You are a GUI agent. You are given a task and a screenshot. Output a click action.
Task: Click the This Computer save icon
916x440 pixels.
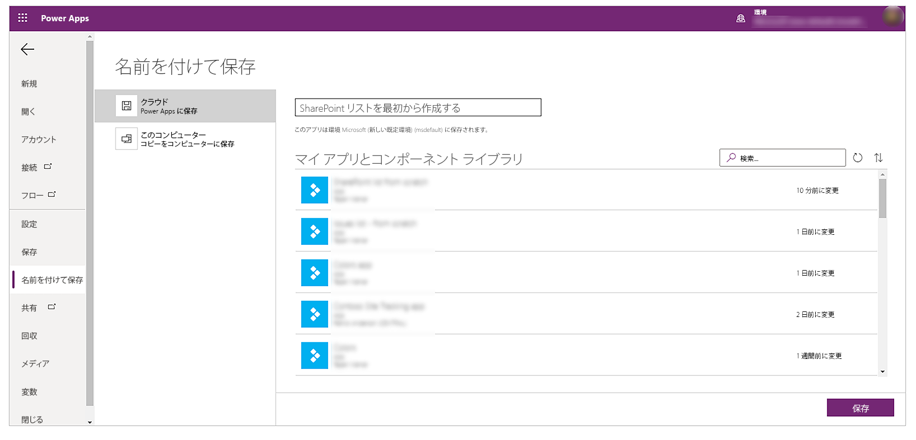point(127,139)
